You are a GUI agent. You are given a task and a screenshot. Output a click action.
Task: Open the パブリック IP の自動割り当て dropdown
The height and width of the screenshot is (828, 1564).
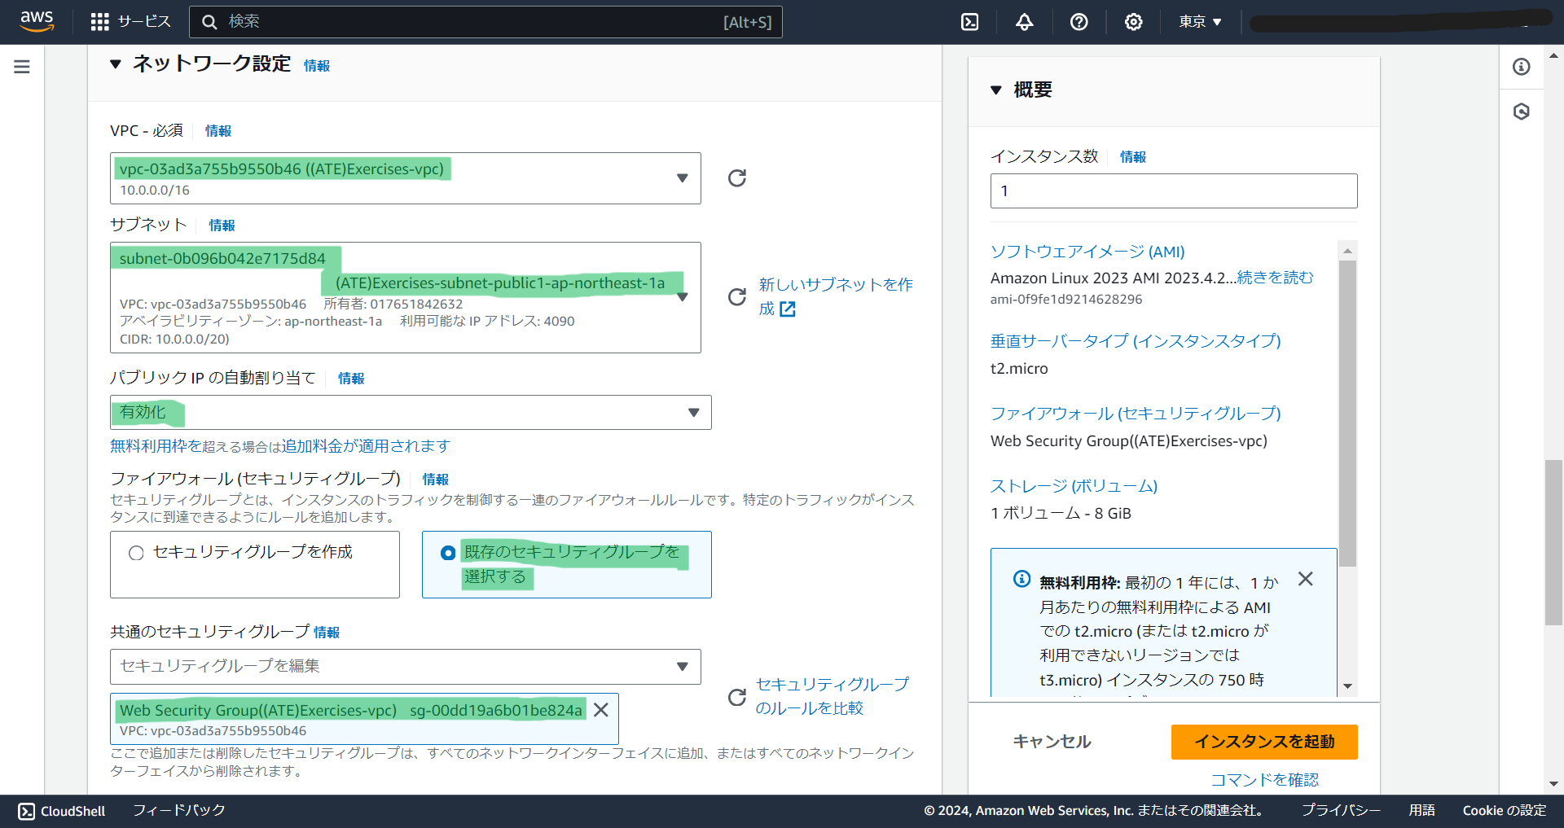point(694,413)
